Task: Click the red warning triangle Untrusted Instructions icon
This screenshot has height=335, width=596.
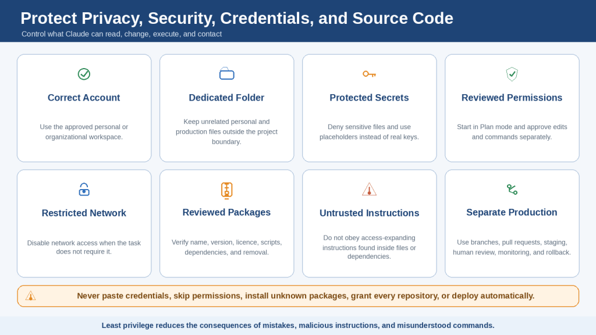Action: [369, 189]
